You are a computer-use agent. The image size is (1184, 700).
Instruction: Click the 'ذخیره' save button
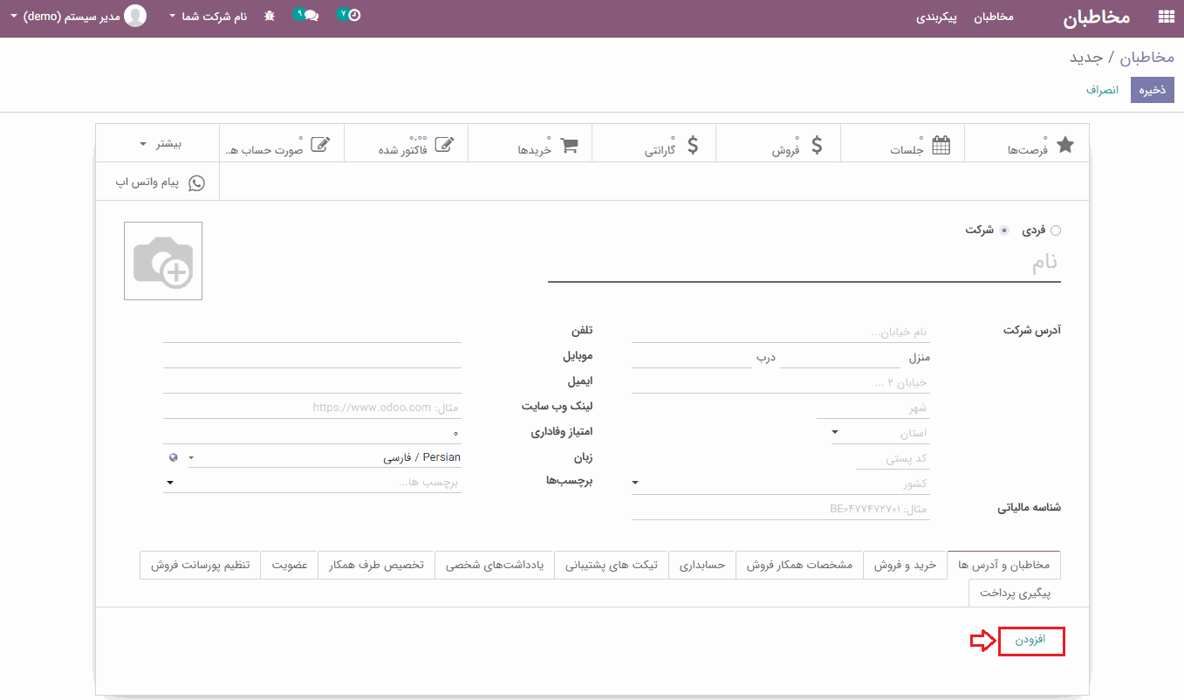tap(1152, 90)
